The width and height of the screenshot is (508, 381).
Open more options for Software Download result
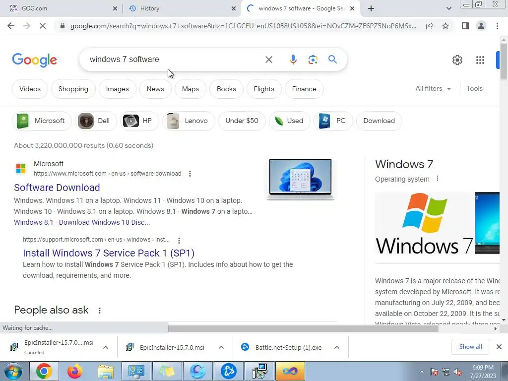(x=190, y=174)
